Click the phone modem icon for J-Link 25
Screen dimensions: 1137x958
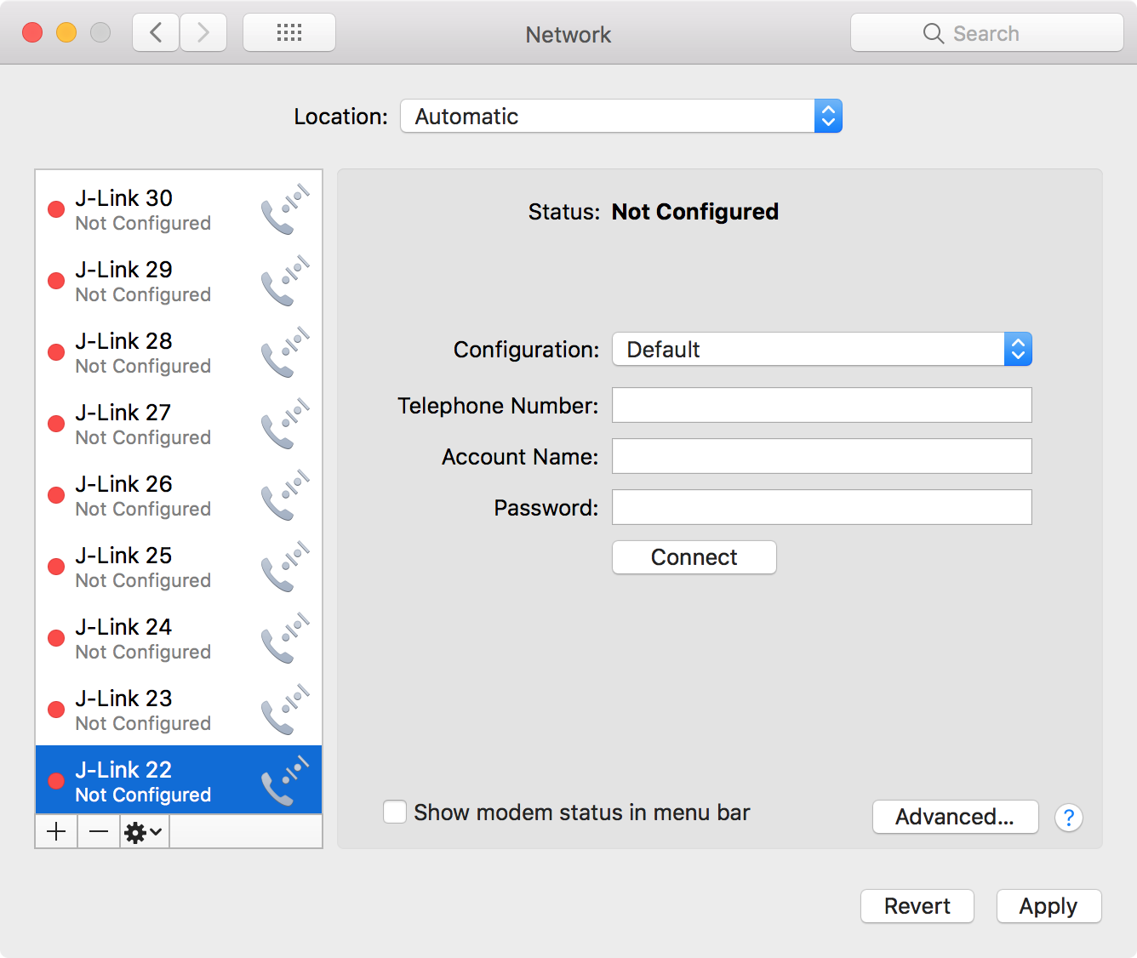(x=285, y=567)
